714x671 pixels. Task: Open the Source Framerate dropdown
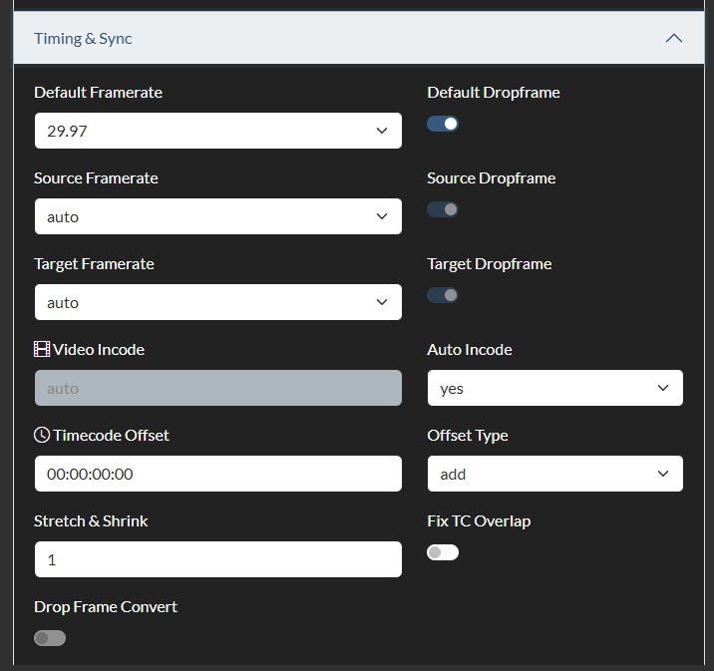pyautogui.click(x=218, y=216)
